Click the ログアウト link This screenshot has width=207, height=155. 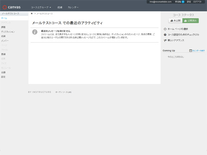point(198,2)
